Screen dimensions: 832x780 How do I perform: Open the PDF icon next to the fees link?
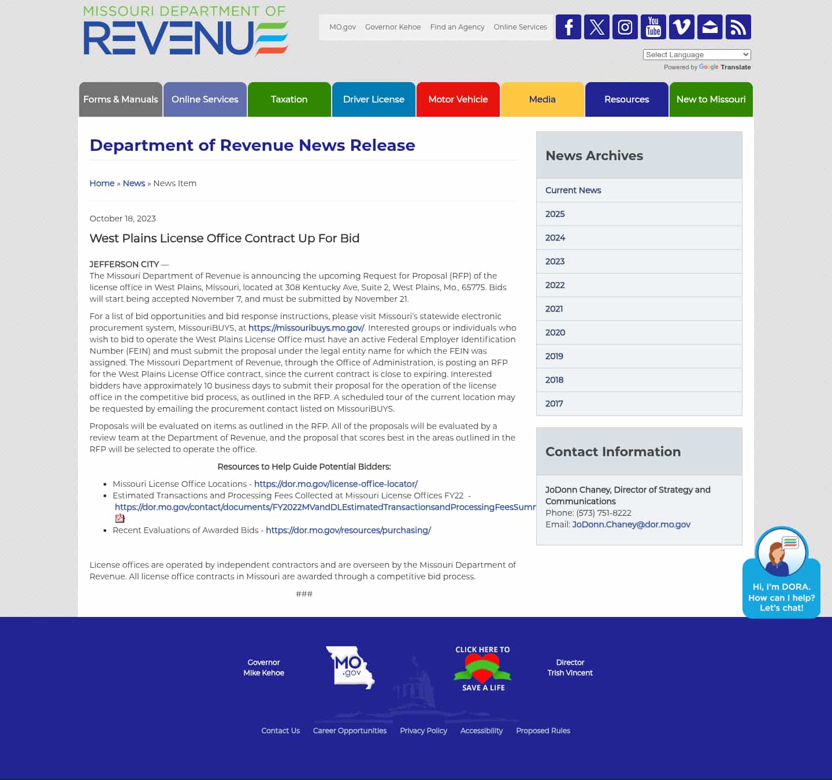pos(120,518)
